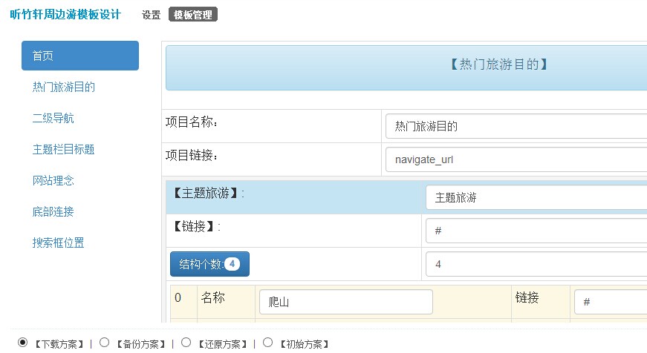Pick the 初始方案 radio option
This screenshot has height=353, width=647.
(x=268, y=343)
